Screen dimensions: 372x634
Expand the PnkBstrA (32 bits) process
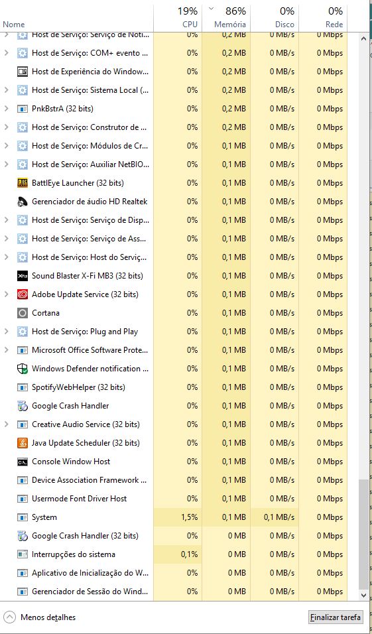[x=6, y=108]
